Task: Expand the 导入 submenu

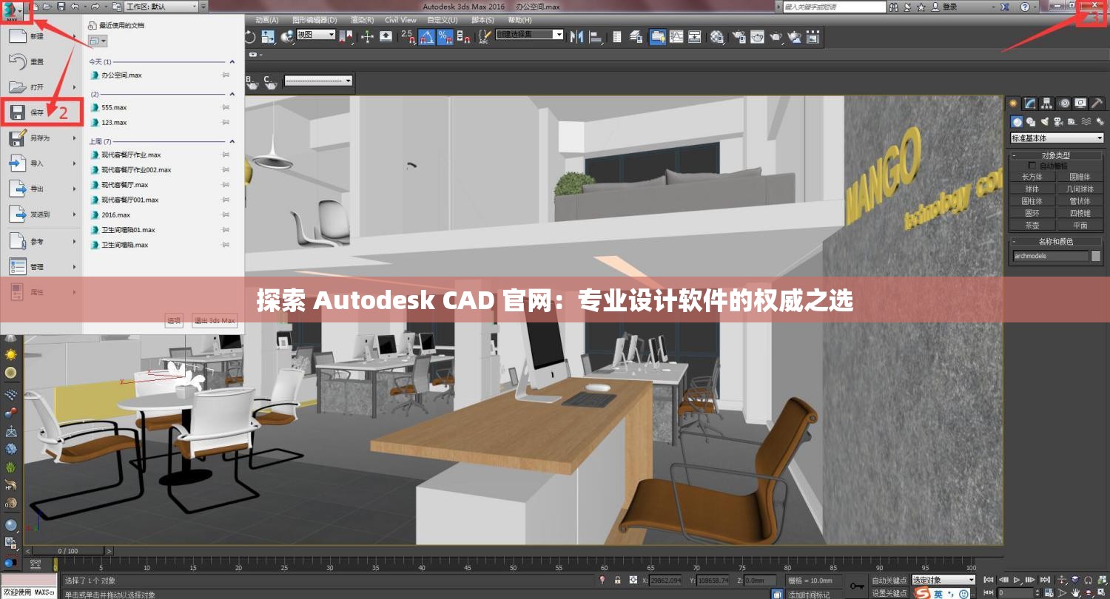Action: click(75, 163)
